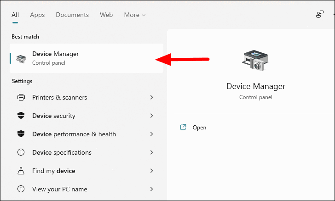
Task: Click the Device performance & health shield icon
Action: coord(21,134)
